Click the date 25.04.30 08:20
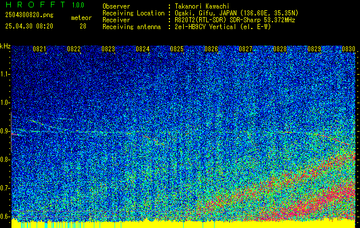360x228 pixels. click(29, 26)
